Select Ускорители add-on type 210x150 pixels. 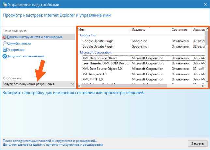(x=16, y=50)
